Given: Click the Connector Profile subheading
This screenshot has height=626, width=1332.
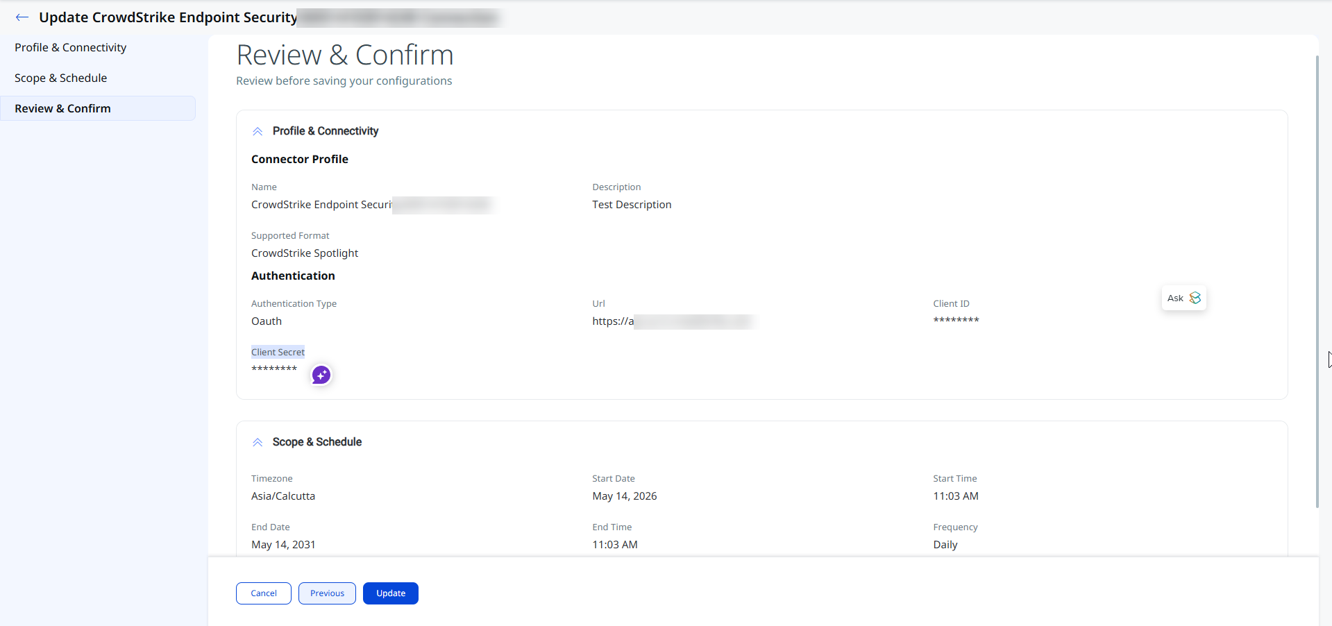Looking at the screenshot, I should [300, 159].
